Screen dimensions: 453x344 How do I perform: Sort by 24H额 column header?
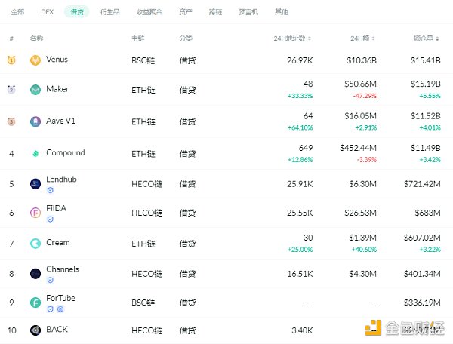pos(361,38)
